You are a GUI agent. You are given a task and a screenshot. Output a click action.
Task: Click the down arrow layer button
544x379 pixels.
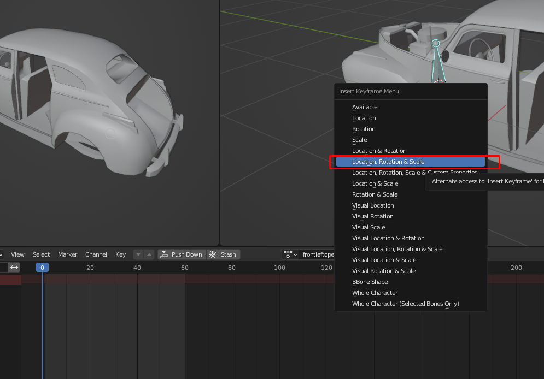138,254
